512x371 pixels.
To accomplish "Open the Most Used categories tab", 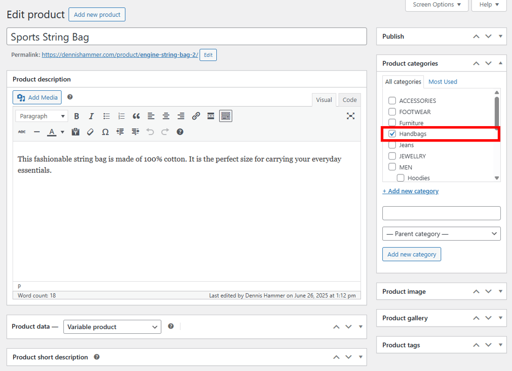I will pyautogui.click(x=442, y=82).
